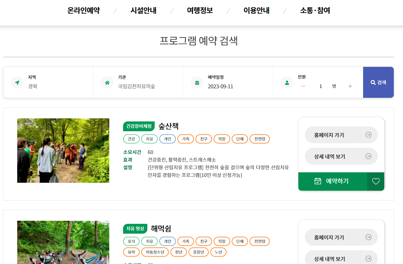
Task: Click the 프로그램 예약 검색 page heading
Action: coord(199,41)
